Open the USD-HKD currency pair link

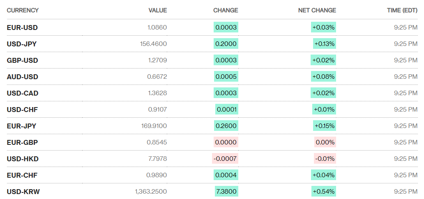point(23,159)
